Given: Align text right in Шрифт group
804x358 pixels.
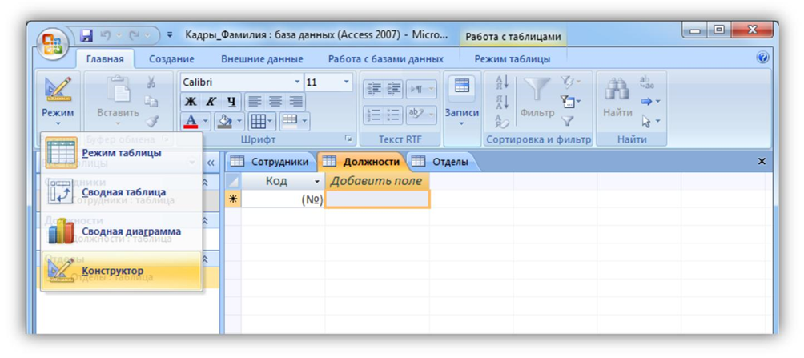Looking at the screenshot, I should 295,101.
